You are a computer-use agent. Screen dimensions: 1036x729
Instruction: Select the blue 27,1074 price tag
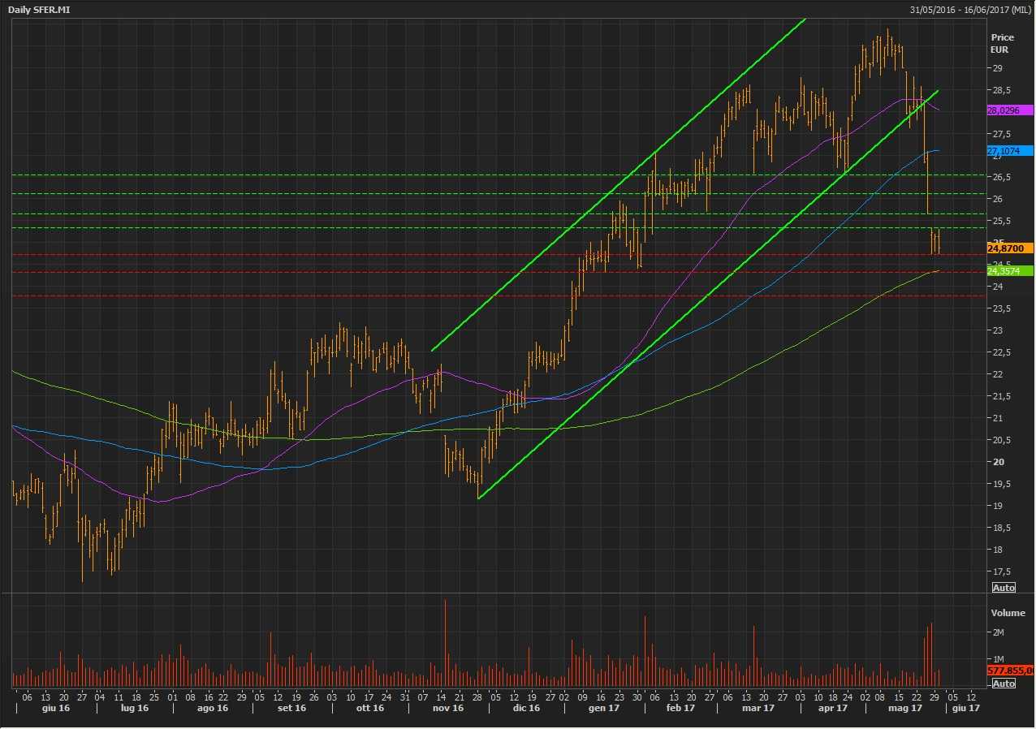point(1009,151)
